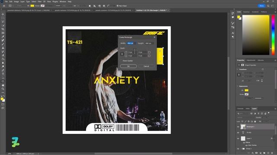The image size is (277, 155).
Task: Select the Zoom tool
Action: [3, 89]
